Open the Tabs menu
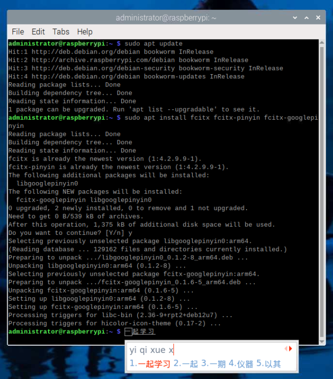This screenshot has height=379, width=333. pyautogui.click(x=61, y=32)
